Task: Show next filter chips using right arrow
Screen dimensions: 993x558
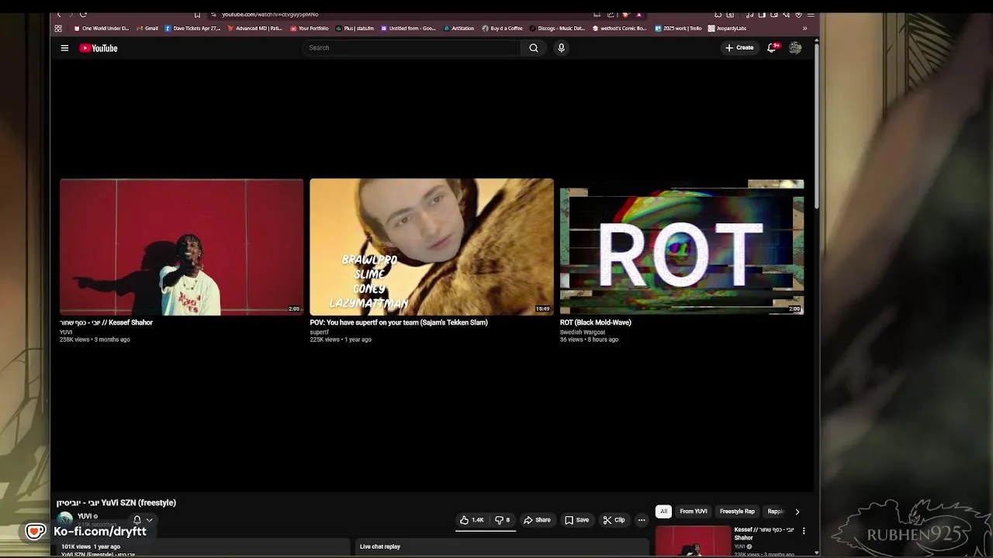Action: pos(797,511)
